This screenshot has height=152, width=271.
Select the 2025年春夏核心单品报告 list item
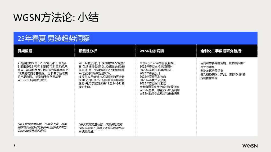[x=155, y=70]
